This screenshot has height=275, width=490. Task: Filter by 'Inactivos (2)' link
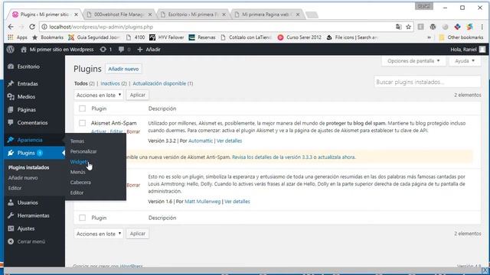113,83
